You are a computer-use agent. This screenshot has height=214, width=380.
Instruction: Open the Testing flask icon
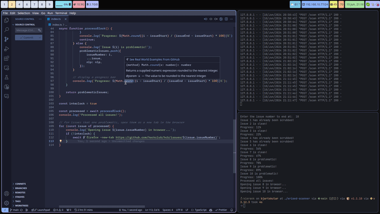(x=6, y=78)
